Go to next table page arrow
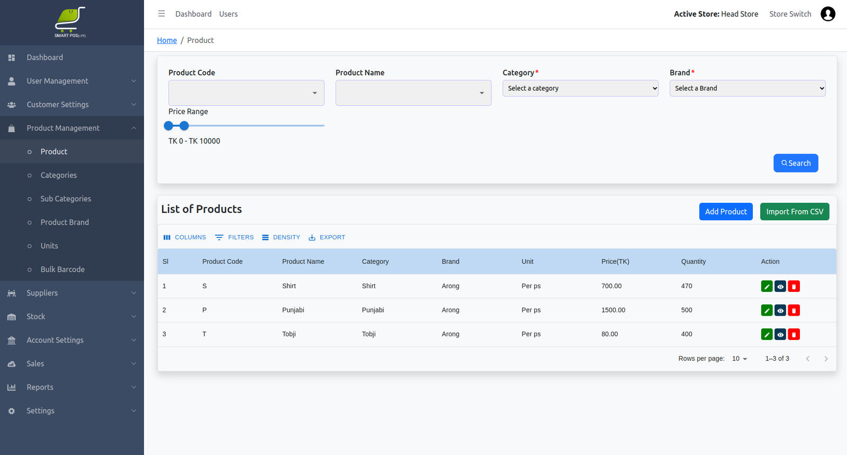The width and height of the screenshot is (847, 455). click(x=826, y=359)
